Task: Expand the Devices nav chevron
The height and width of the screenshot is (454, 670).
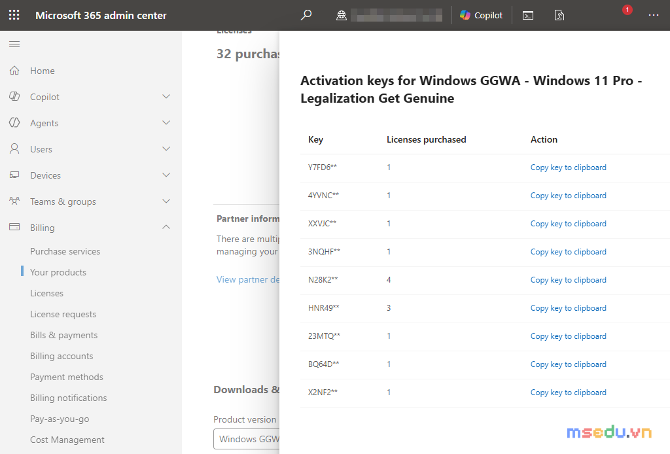Action: pos(166,175)
